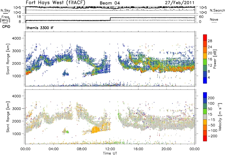Click the '08:00' time axis tick label
Image resolution: width=225 pixels, height=155 pixels.
click(x=82, y=149)
